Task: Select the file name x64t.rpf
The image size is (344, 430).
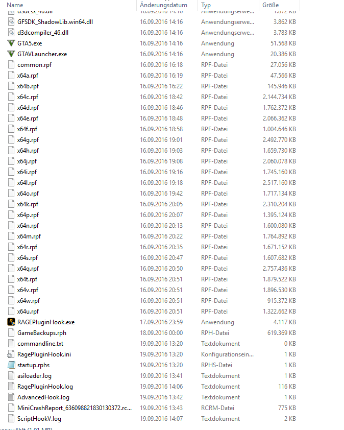Action: (x=27, y=279)
